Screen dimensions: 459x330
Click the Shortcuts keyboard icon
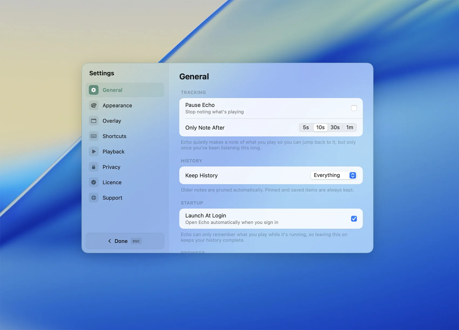[x=94, y=136]
